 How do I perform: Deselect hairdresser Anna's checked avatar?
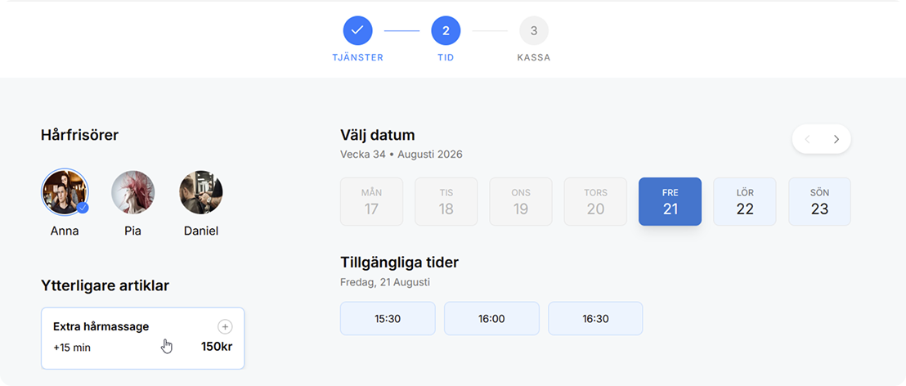[65, 192]
